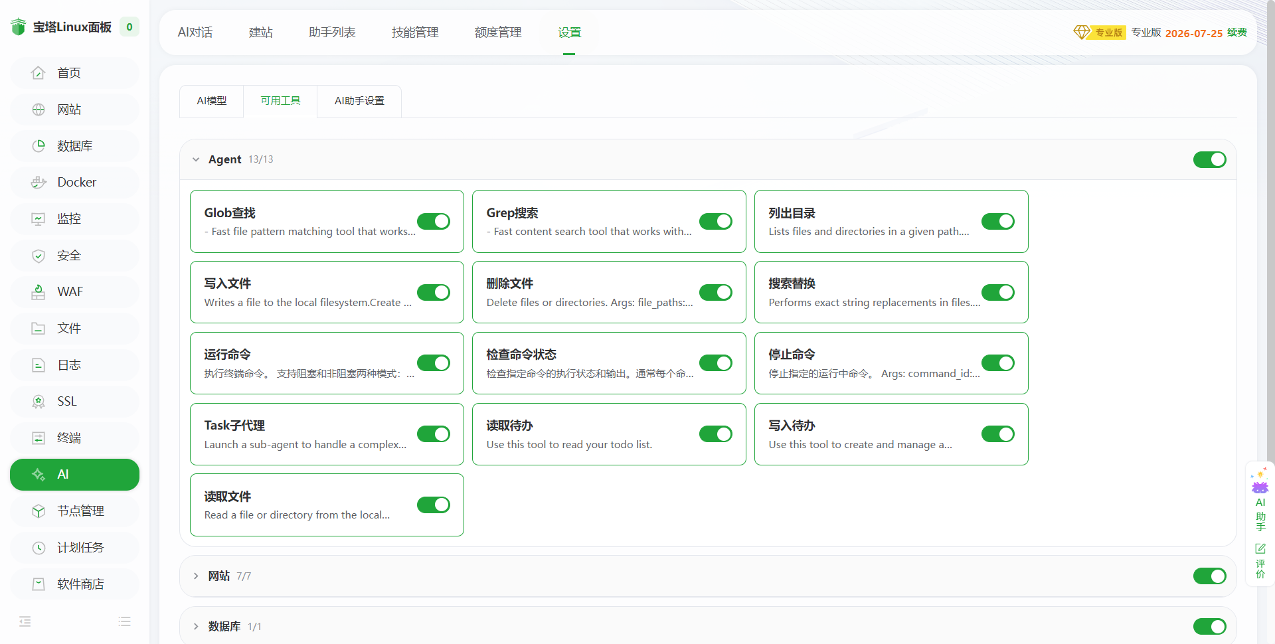Click the 评价 feedback edit icon

pos(1260,548)
